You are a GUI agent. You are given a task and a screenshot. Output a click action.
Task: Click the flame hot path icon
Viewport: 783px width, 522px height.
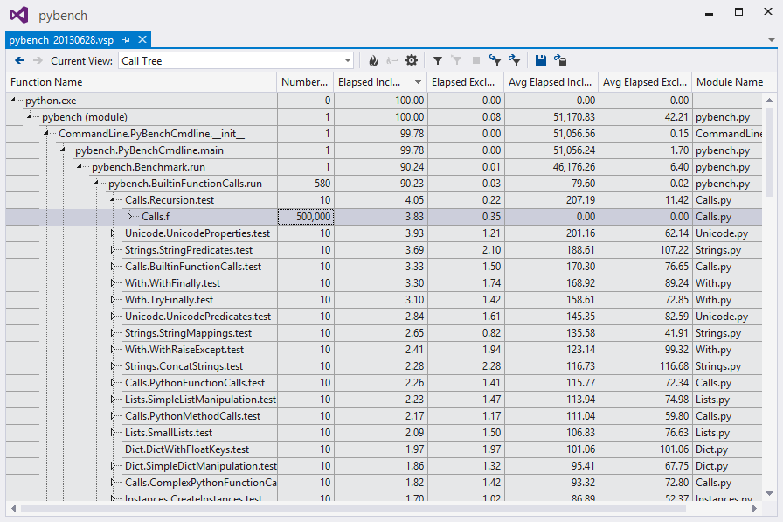coord(373,61)
